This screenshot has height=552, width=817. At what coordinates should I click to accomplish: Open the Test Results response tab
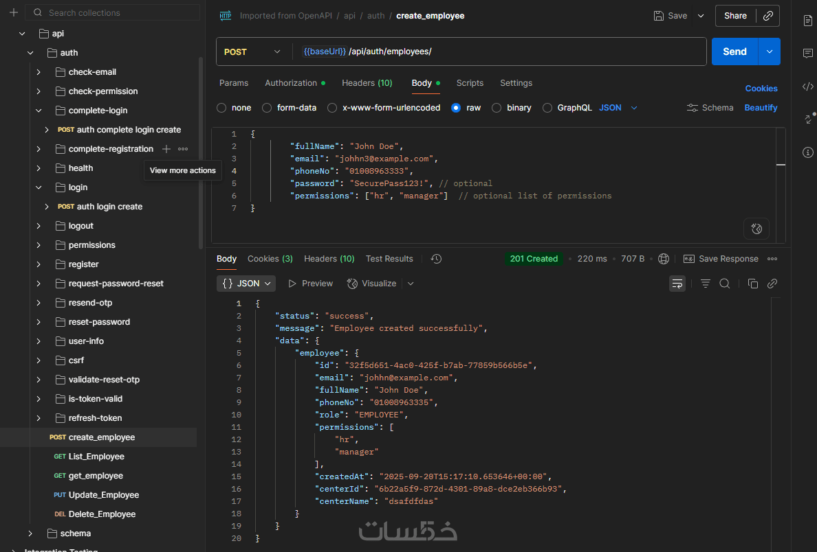tap(389, 259)
